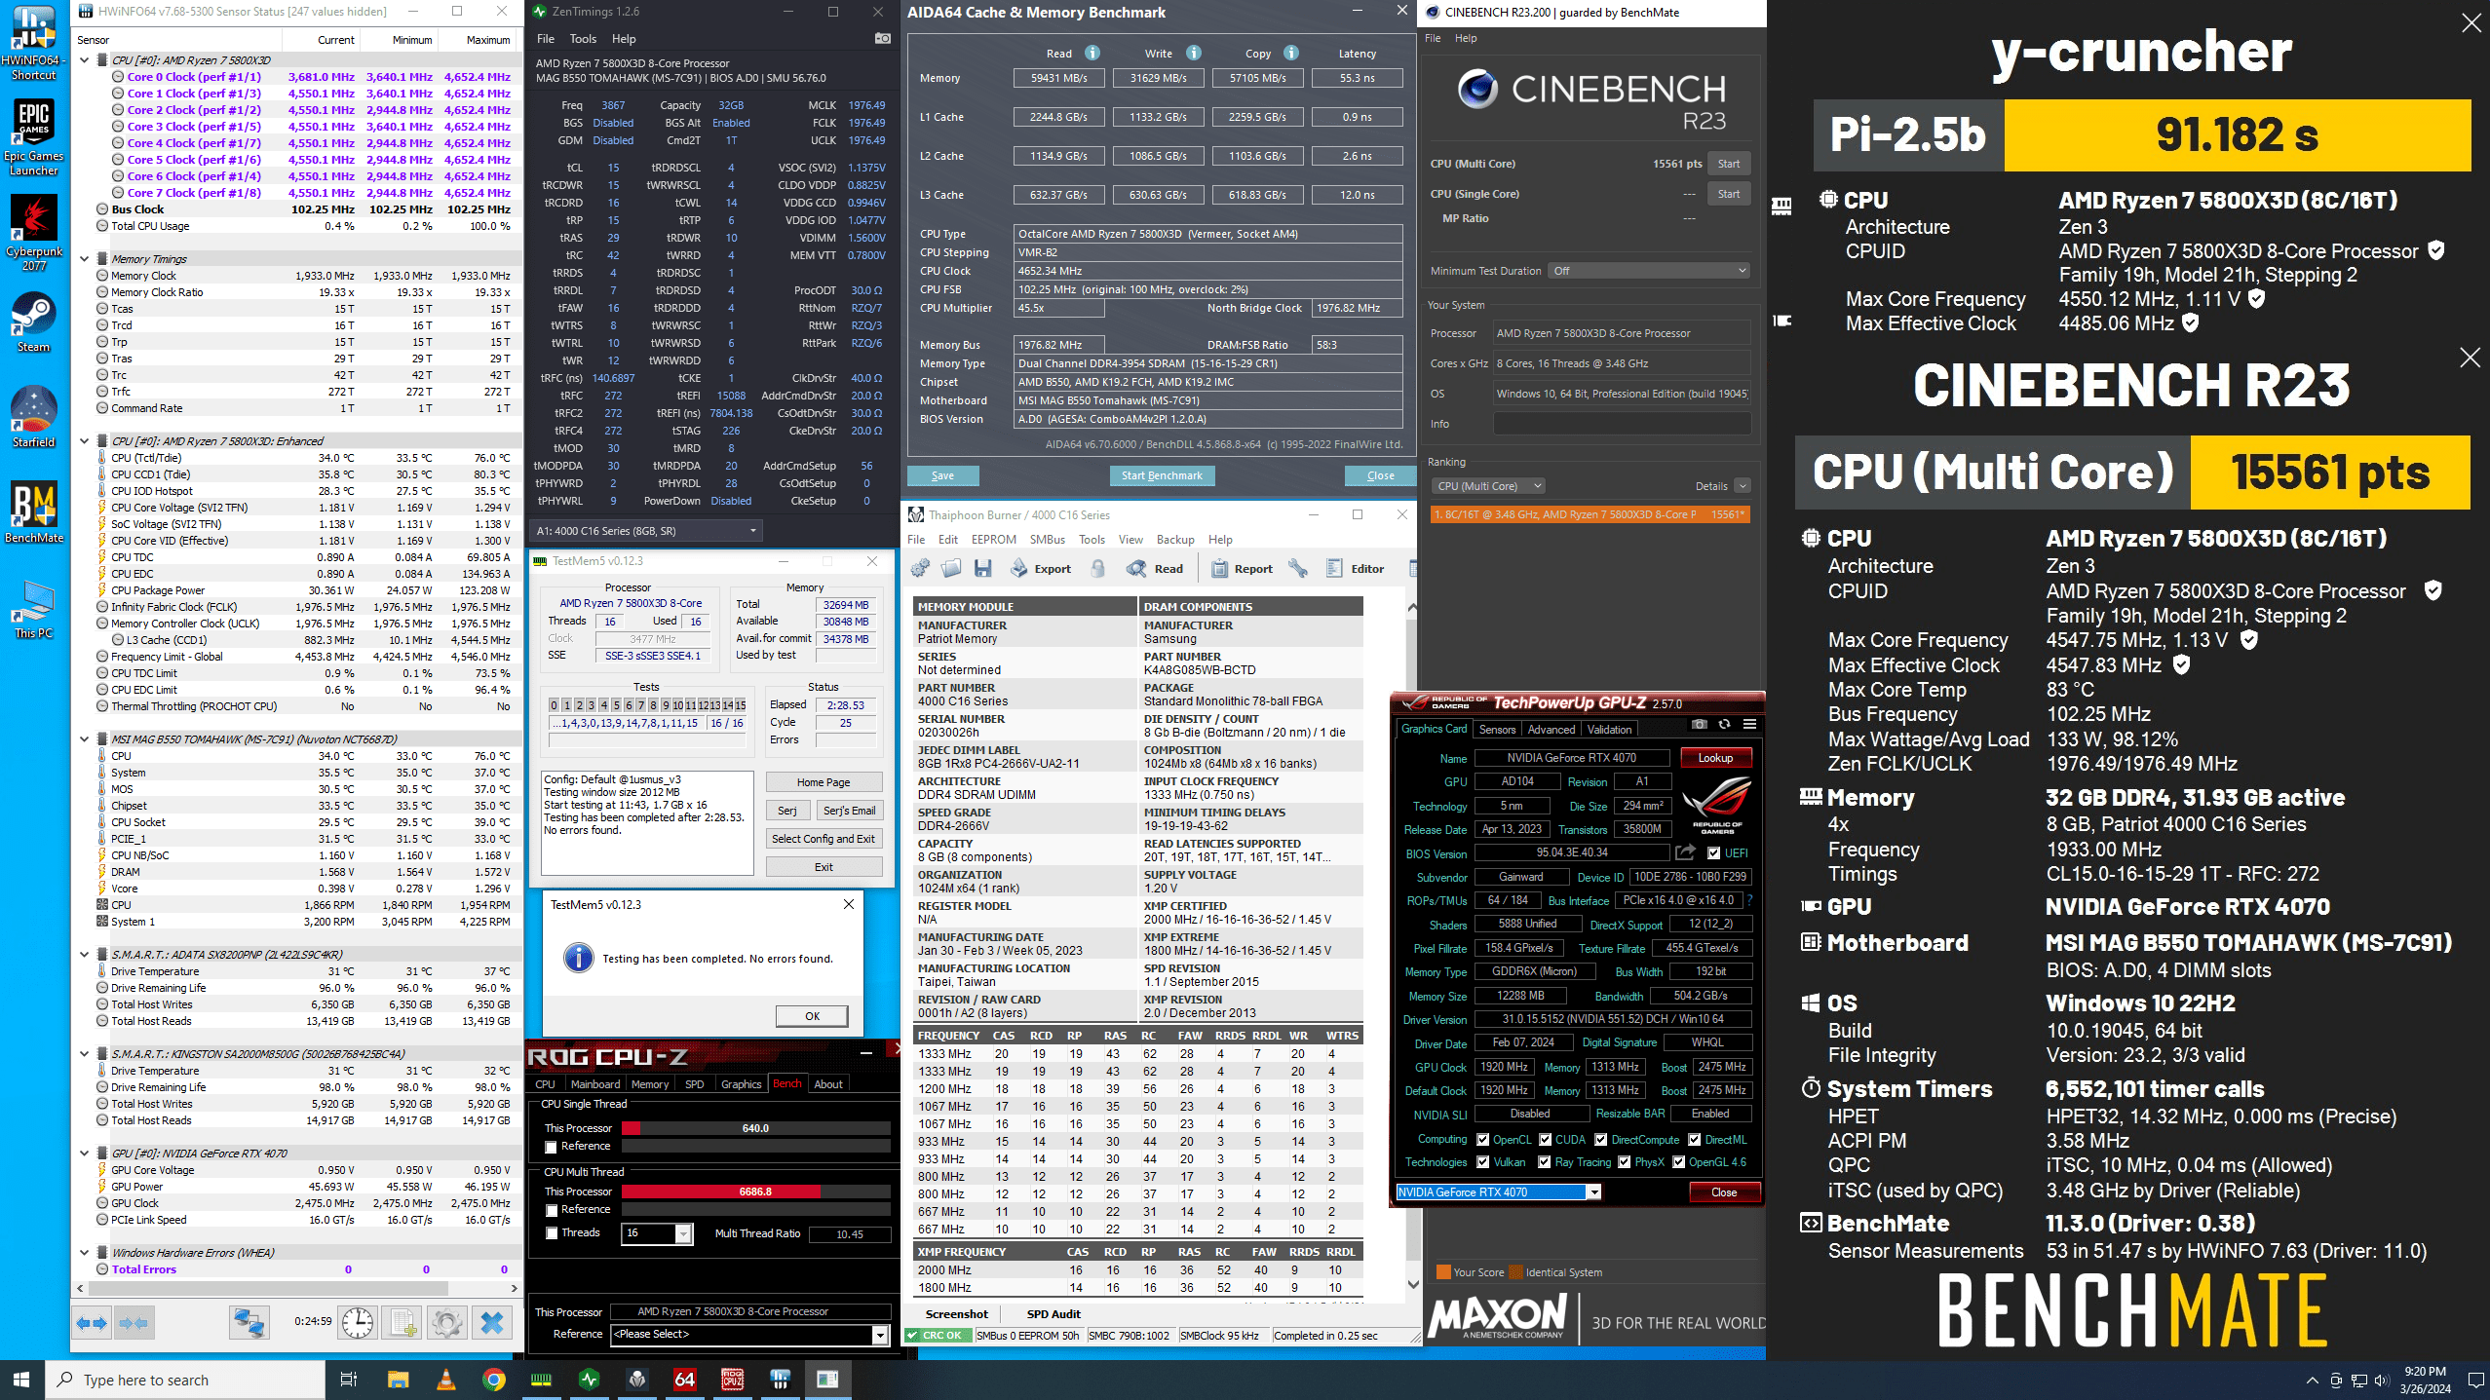
Task: Toggle GPU-Z PhysX checkbox
Action: [x=1624, y=1162]
